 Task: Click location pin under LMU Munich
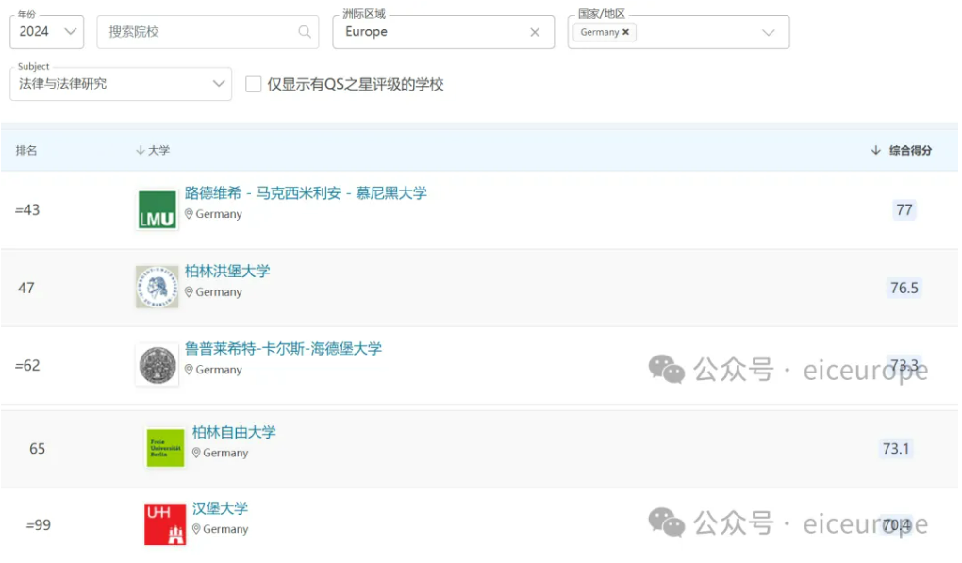click(x=189, y=214)
